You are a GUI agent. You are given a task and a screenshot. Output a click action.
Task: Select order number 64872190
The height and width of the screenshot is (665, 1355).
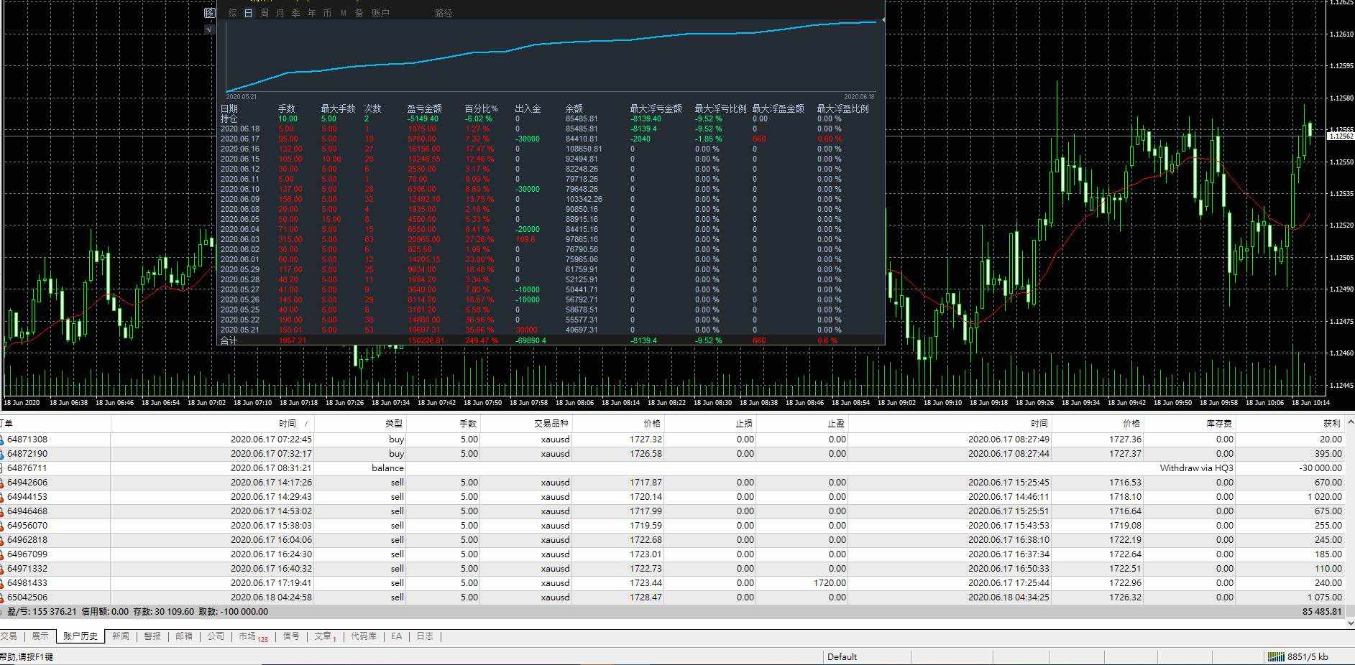click(x=27, y=454)
